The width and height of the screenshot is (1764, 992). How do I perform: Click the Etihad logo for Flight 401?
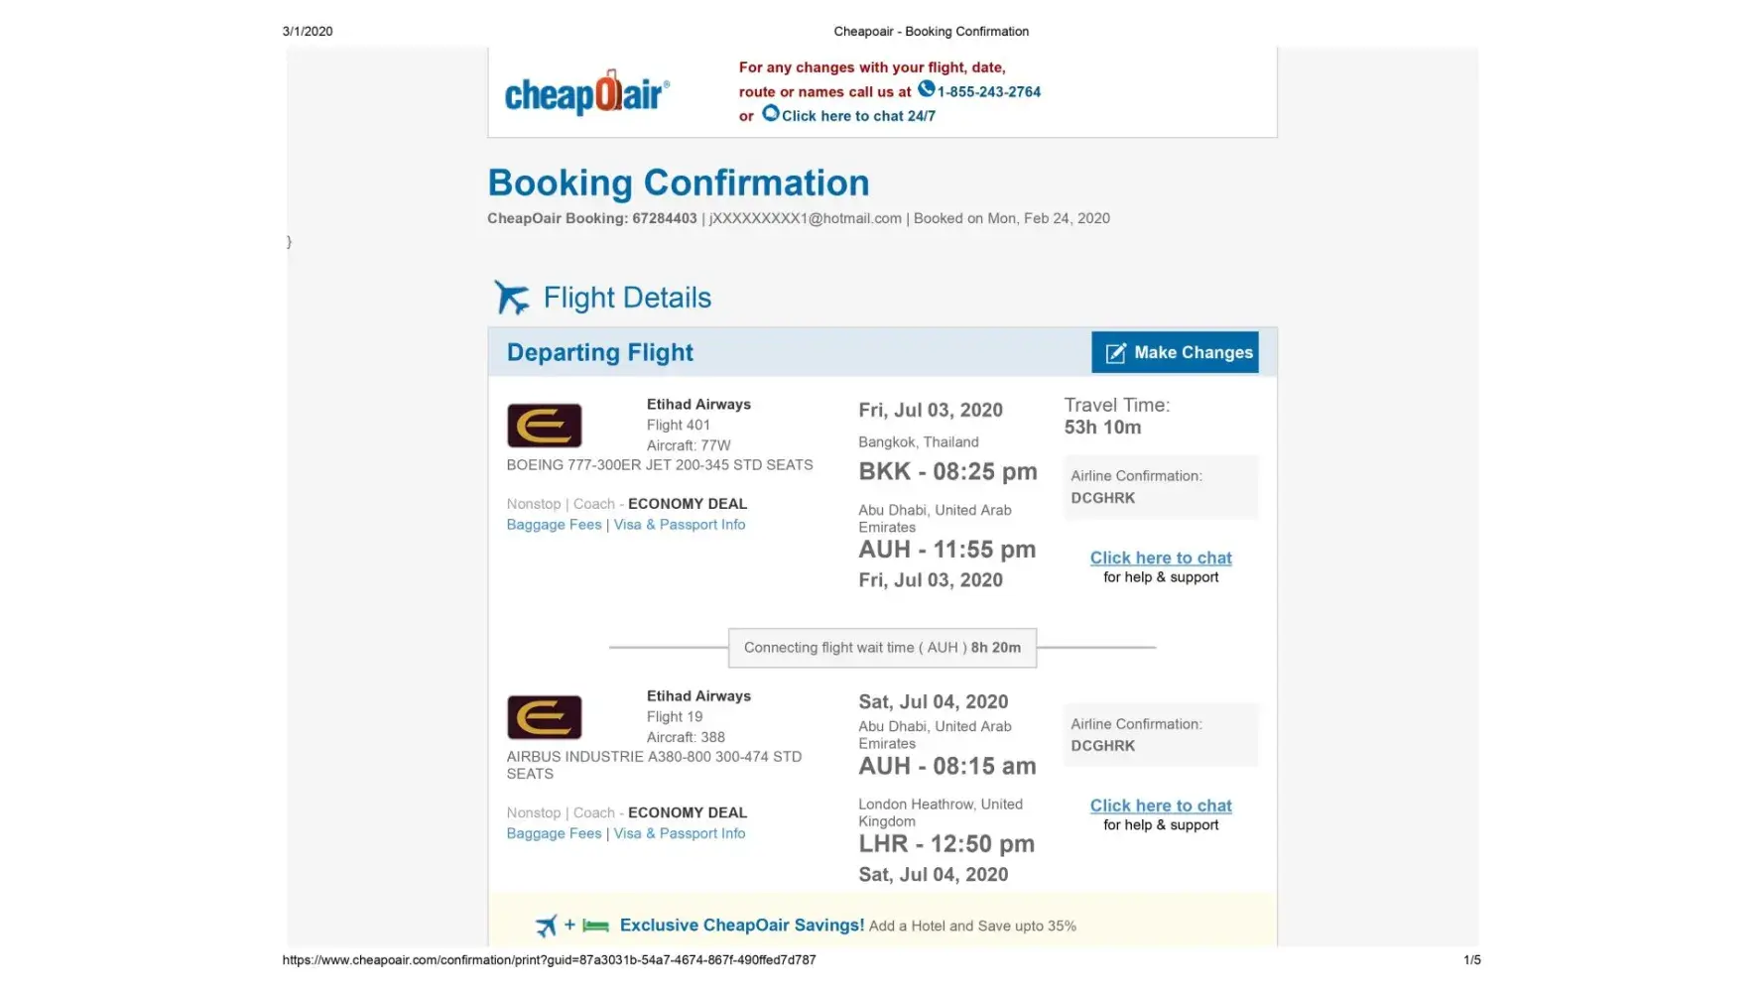coord(544,426)
